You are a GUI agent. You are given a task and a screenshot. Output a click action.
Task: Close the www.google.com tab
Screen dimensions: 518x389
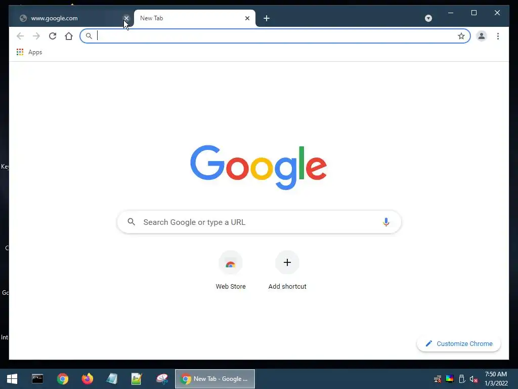pos(126,18)
